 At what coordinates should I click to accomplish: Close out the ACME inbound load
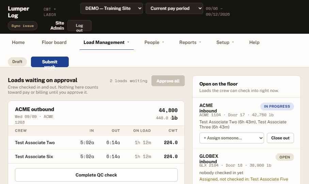click(x=280, y=138)
